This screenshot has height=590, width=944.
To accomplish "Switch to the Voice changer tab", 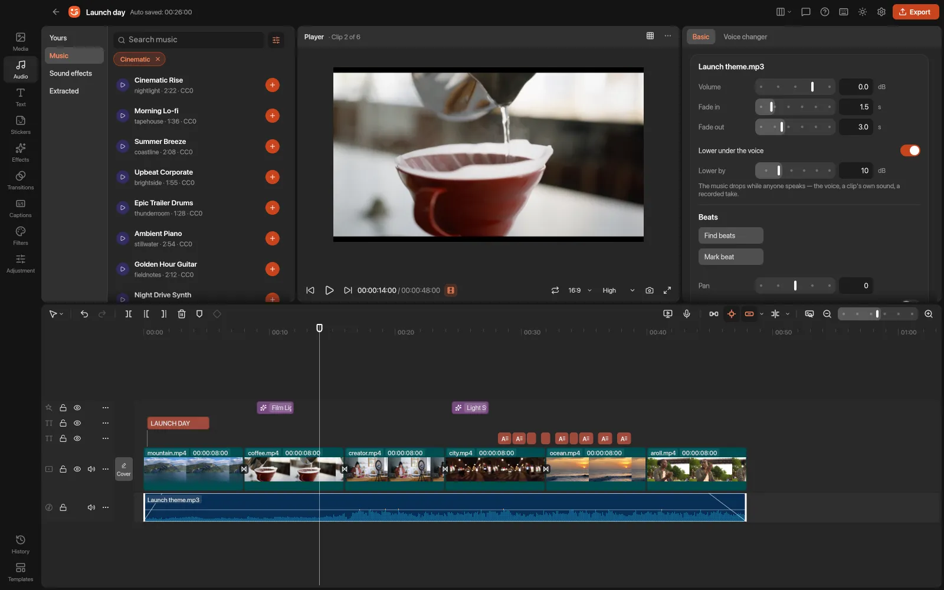I will pyautogui.click(x=745, y=37).
